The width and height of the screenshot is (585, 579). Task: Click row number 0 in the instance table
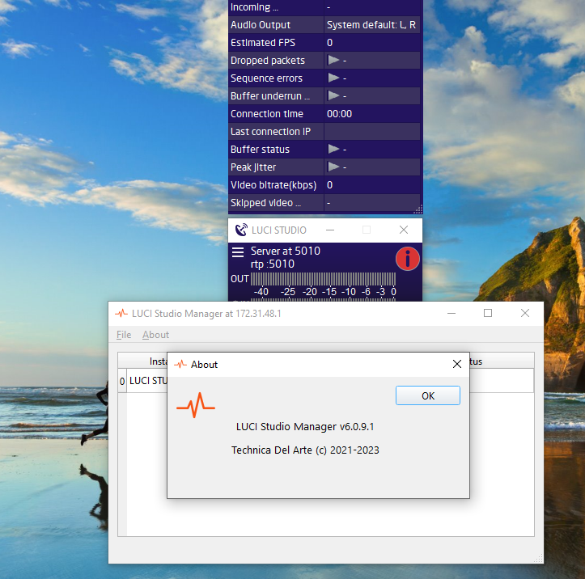tap(122, 382)
